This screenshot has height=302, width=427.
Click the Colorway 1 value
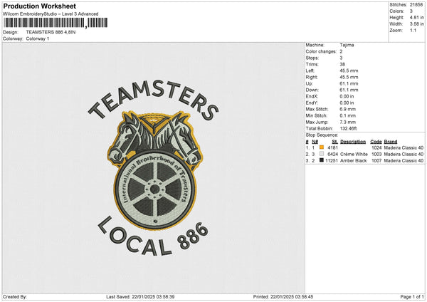(x=38, y=38)
